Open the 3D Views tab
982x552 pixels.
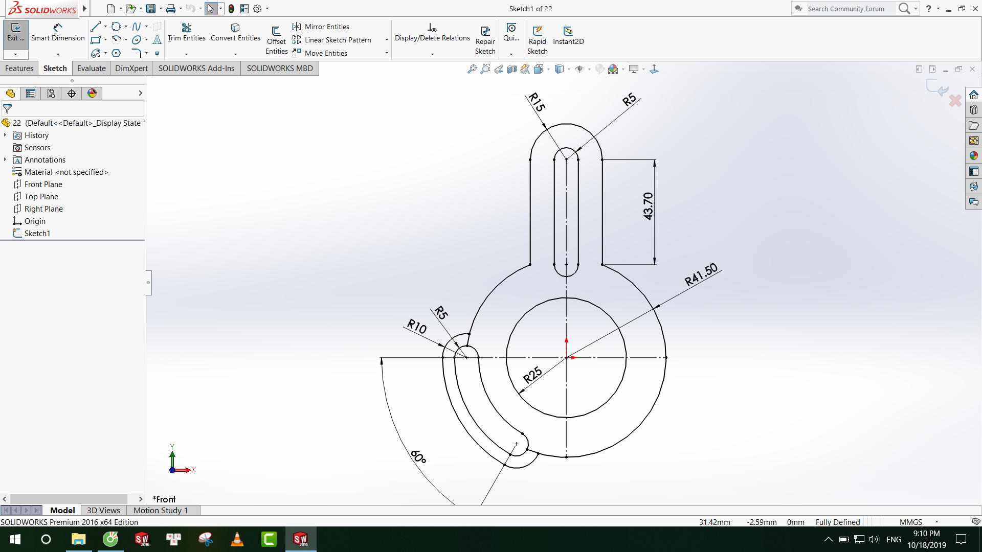[103, 510]
